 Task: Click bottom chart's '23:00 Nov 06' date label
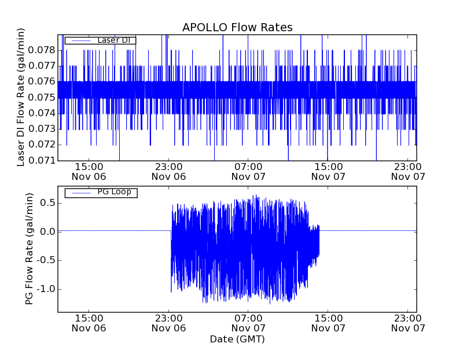click(x=168, y=323)
